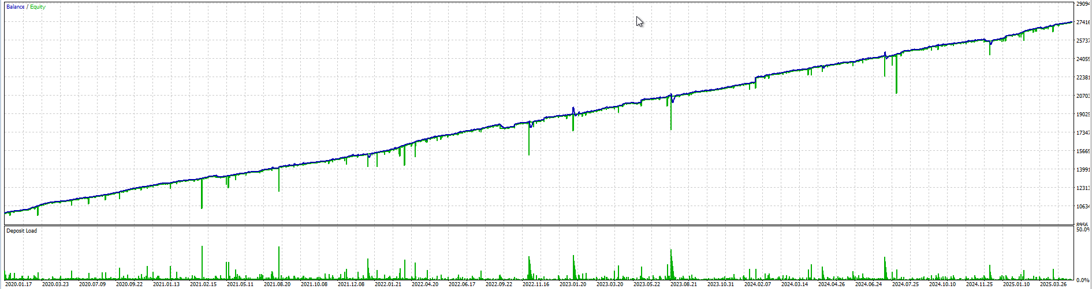Click the Deposit Load panel title
Image resolution: width=1092 pixels, height=289 pixels.
[x=21, y=231]
